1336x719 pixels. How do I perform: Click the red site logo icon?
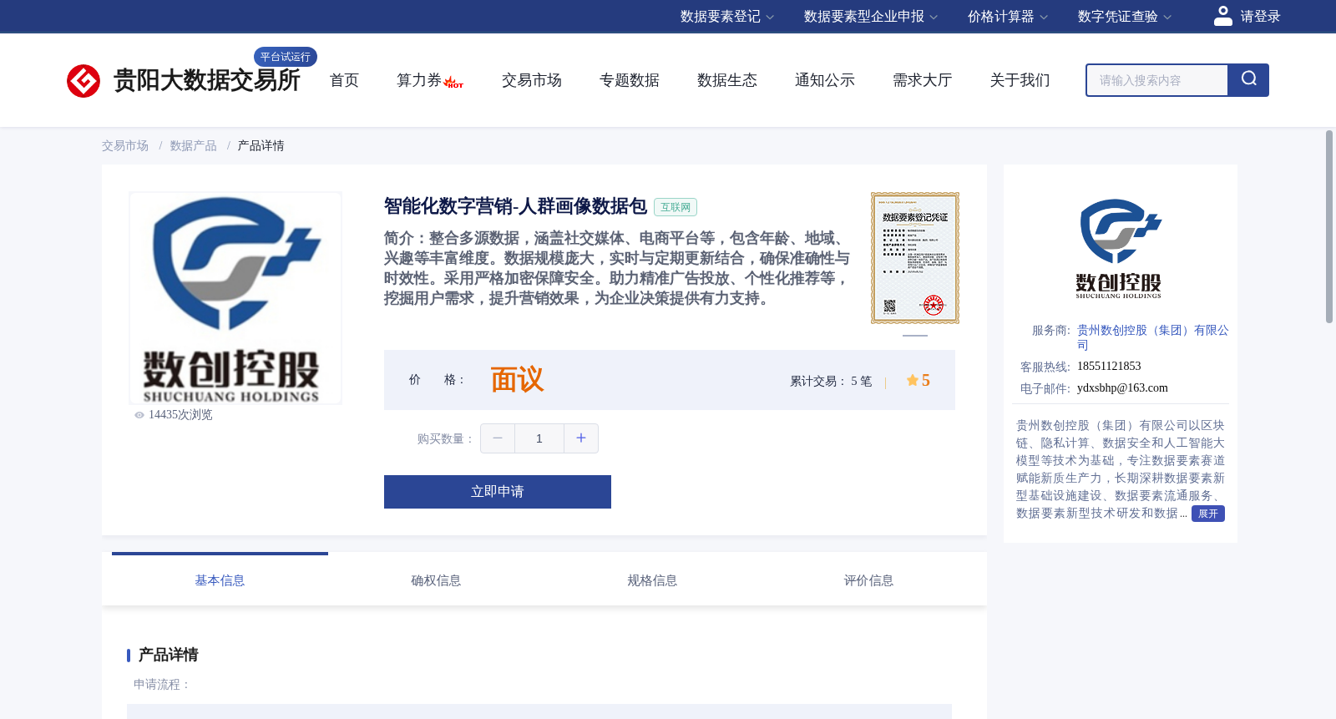click(83, 81)
